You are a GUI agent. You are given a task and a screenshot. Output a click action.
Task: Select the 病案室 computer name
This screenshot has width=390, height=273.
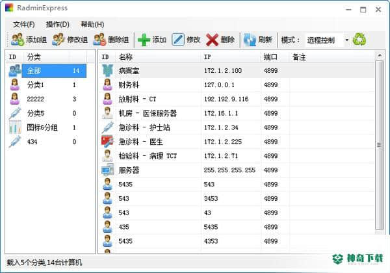pyautogui.click(x=129, y=71)
